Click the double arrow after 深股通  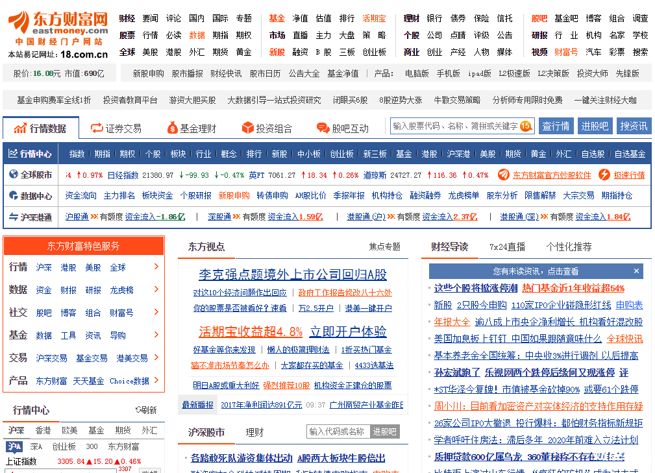pyautogui.click(x=237, y=217)
